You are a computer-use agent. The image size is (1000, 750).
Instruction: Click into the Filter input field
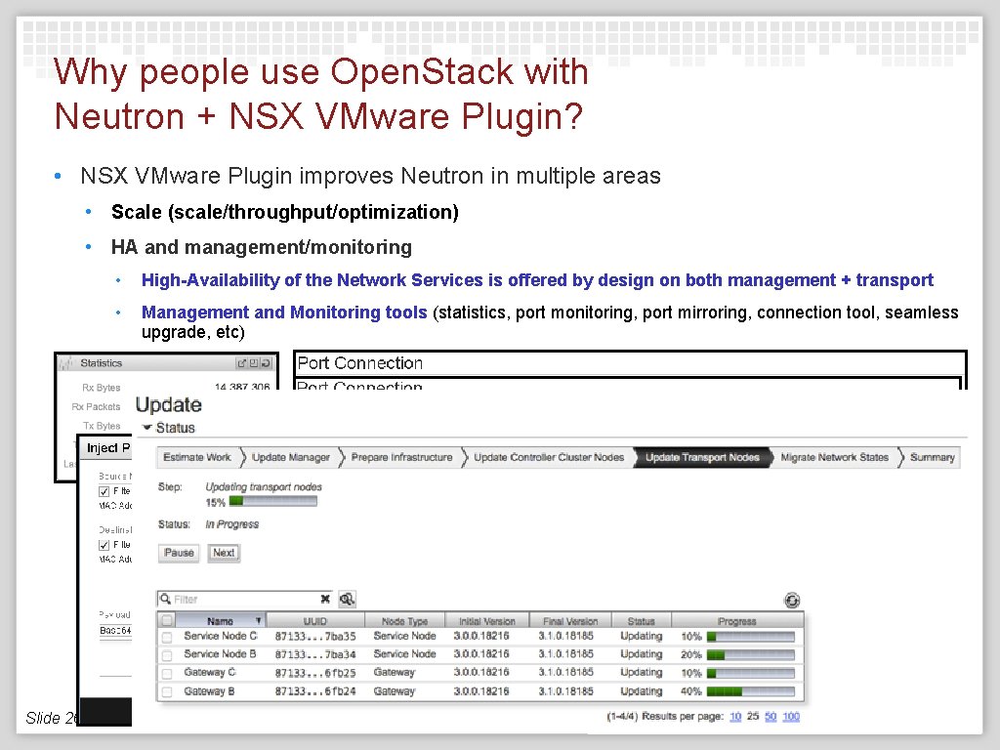[245, 599]
